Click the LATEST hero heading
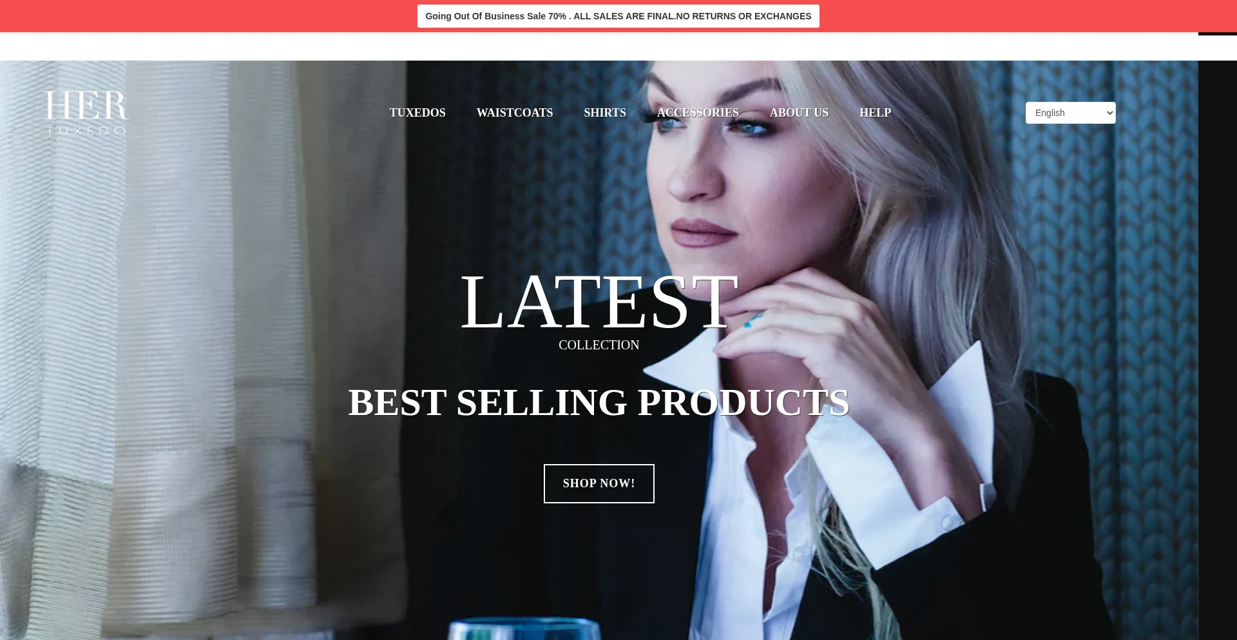 (x=599, y=302)
